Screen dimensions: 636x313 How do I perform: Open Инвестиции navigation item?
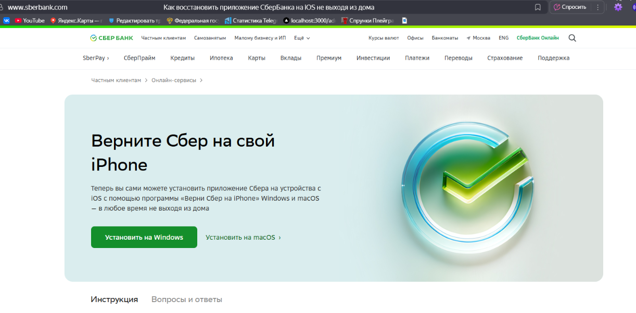click(x=373, y=58)
